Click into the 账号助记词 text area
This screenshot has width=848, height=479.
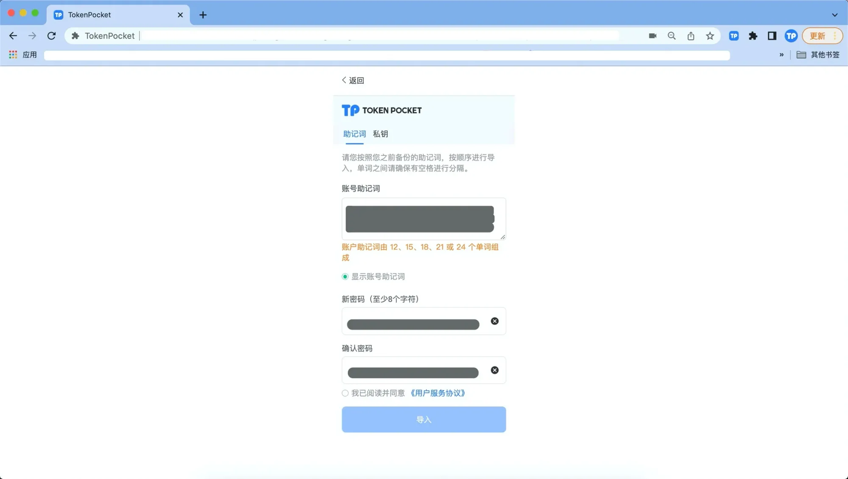(424, 219)
